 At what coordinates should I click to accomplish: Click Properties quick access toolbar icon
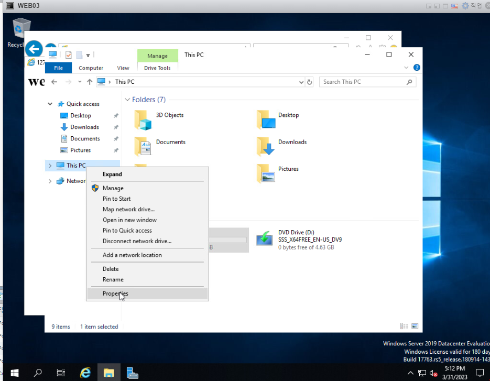pos(69,55)
